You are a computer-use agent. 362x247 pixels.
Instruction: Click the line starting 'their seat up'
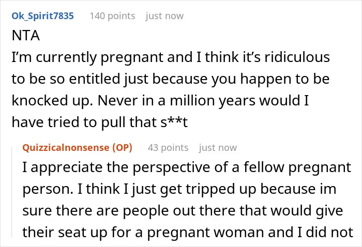(188, 232)
